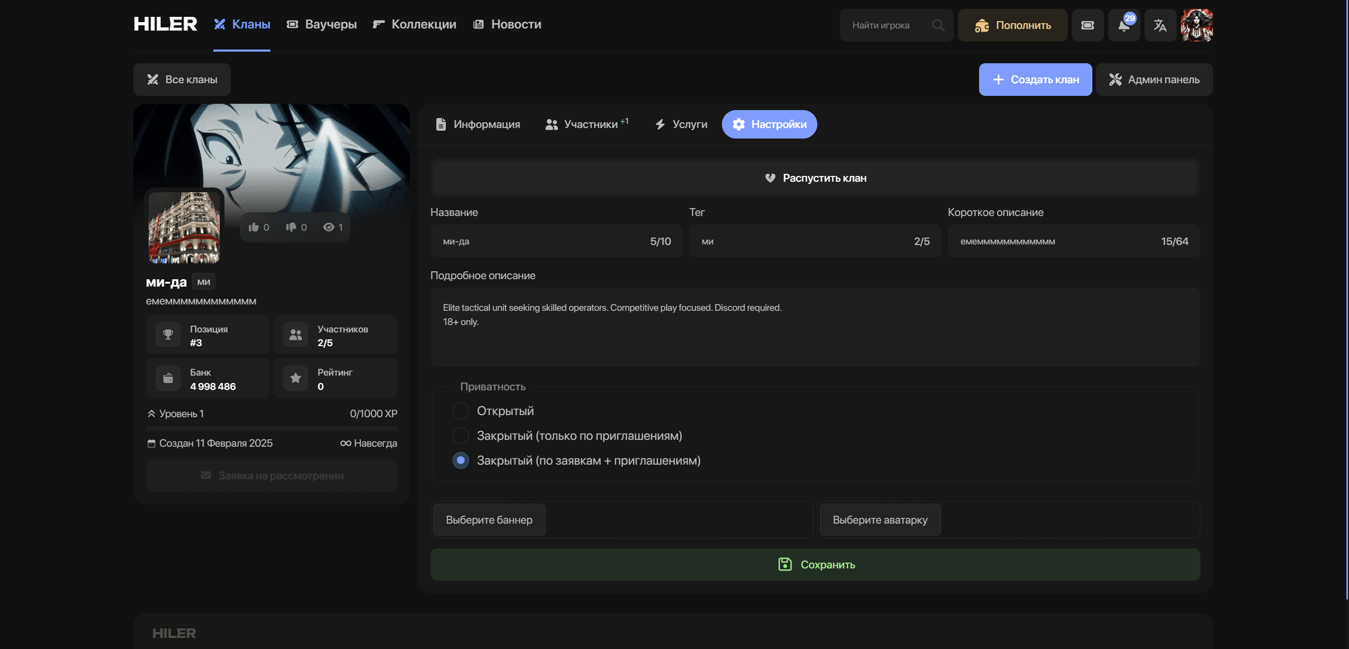This screenshot has height=649, width=1349.
Task: Click the Уровень 1 chevron icon
Action: (151, 414)
